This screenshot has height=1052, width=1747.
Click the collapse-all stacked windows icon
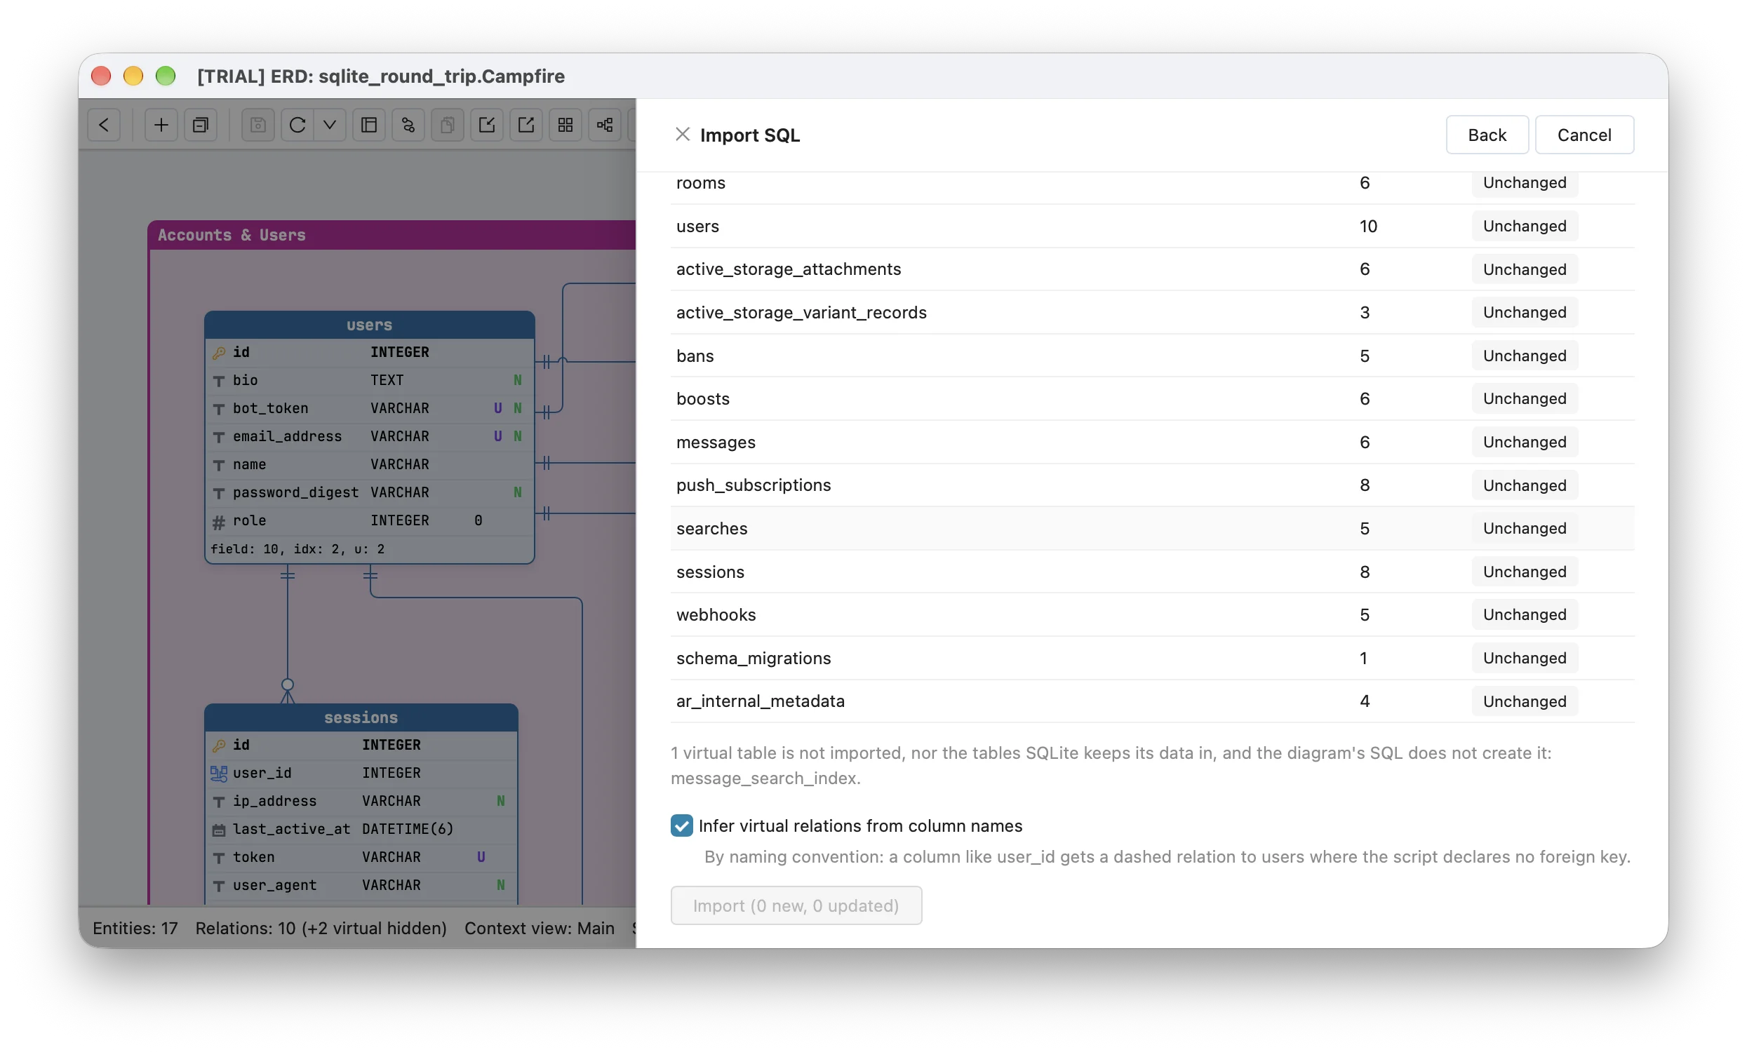[x=201, y=125]
